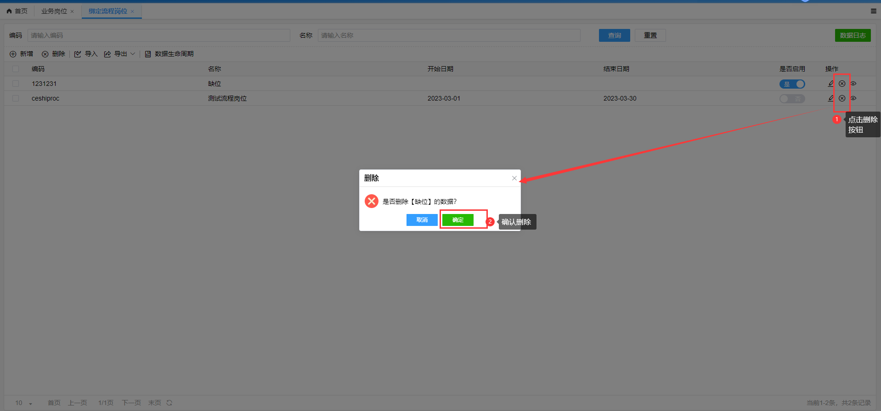
Task: Close the 绑定流程岗位 tab
Action: [132, 11]
